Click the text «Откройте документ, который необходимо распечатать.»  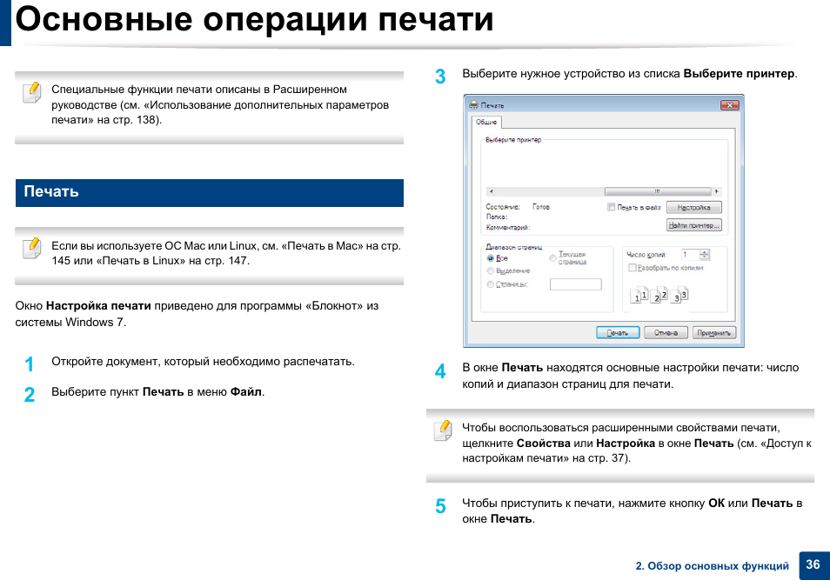(x=203, y=362)
